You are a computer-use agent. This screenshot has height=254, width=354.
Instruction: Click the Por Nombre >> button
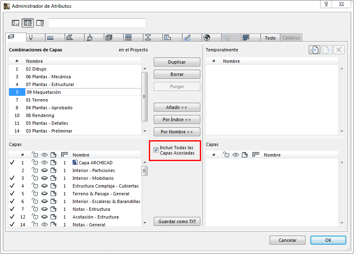(177, 132)
